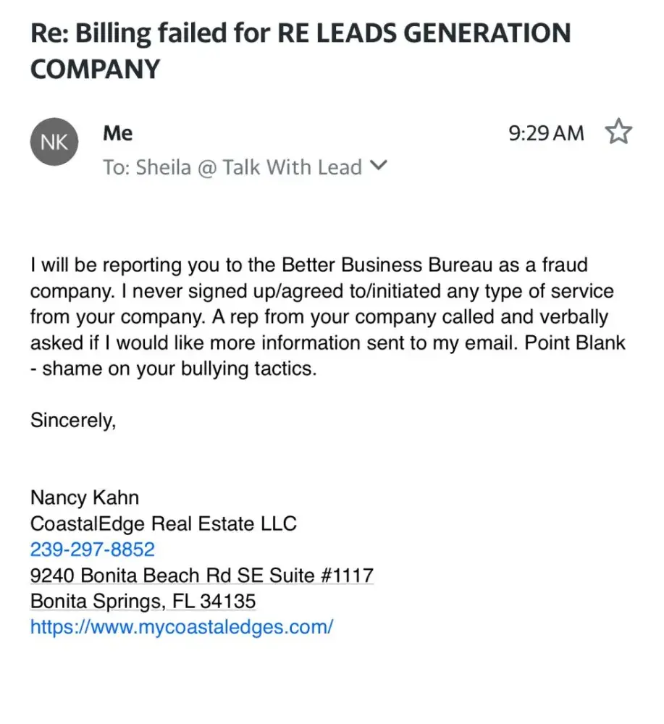Tap the NK sender avatar

tap(54, 142)
